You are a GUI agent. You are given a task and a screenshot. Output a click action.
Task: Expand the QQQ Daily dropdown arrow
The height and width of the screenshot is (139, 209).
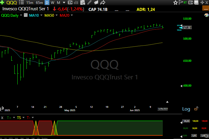pos(21,15)
